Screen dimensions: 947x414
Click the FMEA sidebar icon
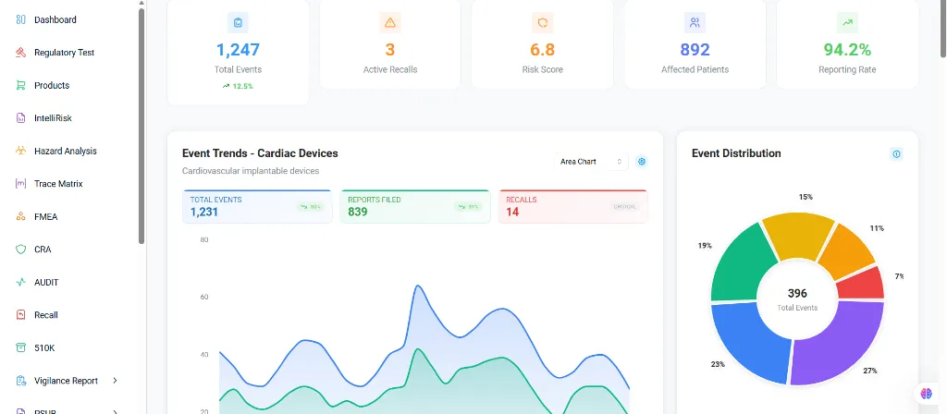coord(21,216)
